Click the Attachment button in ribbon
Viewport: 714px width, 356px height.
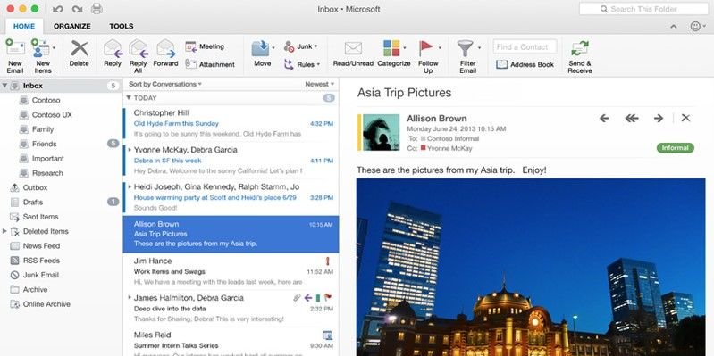[210, 64]
